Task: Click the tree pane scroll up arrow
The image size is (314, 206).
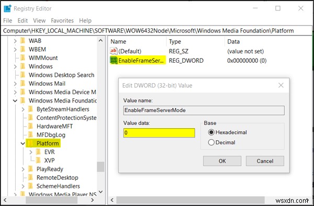Action: tap(100, 41)
